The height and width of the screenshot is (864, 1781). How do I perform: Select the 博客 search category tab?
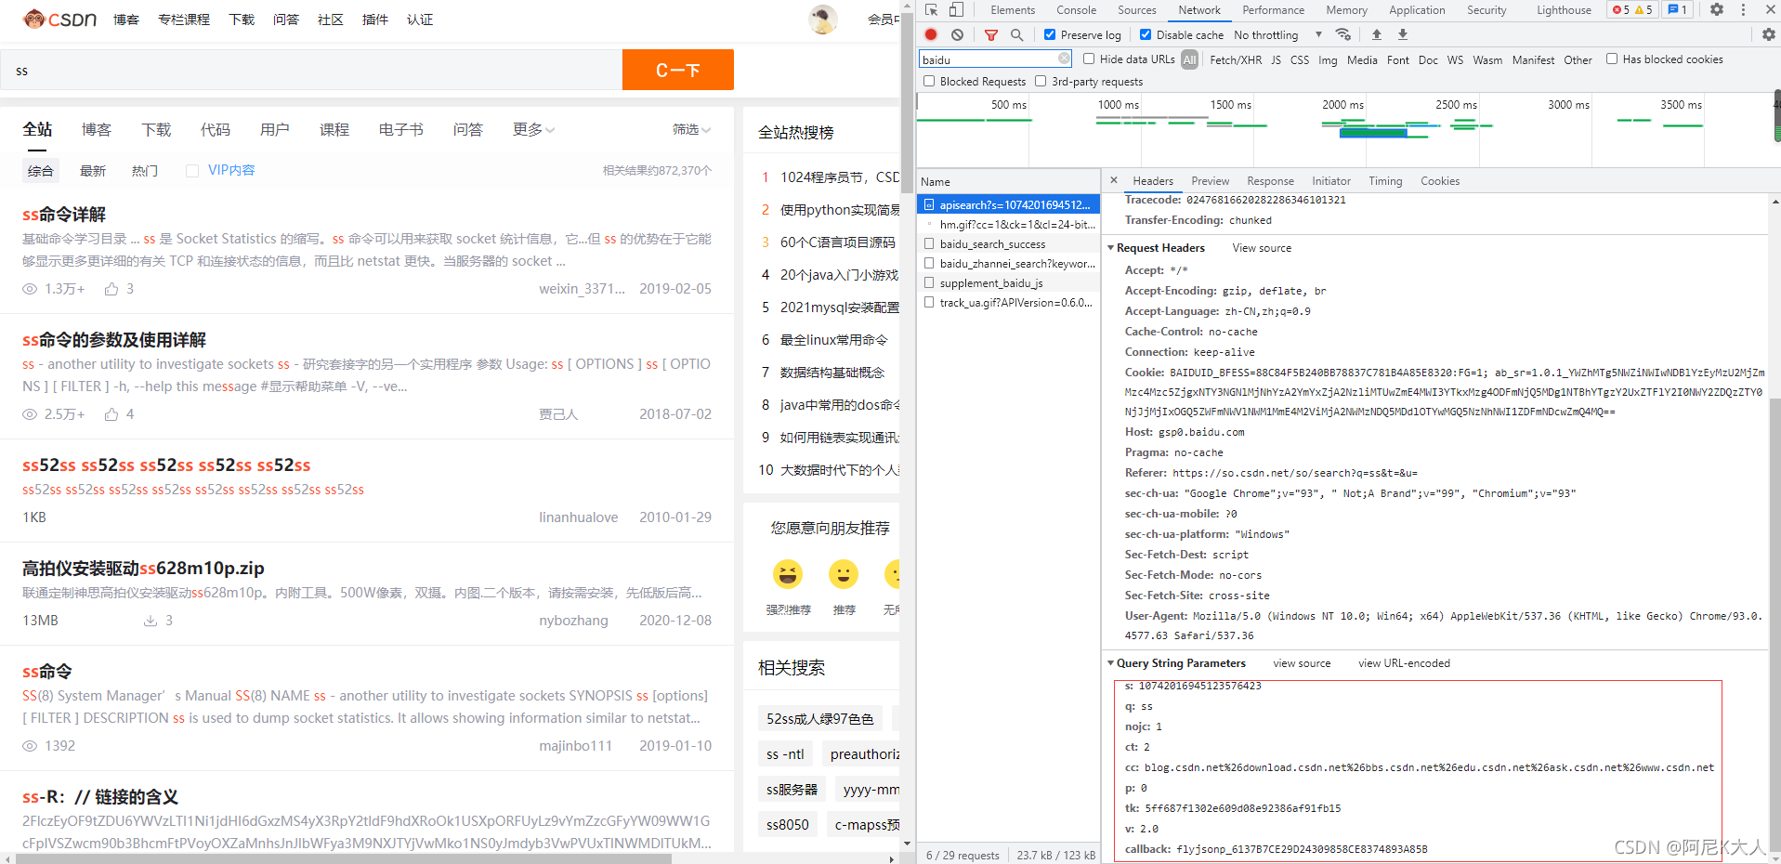pyautogui.click(x=97, y=129)
